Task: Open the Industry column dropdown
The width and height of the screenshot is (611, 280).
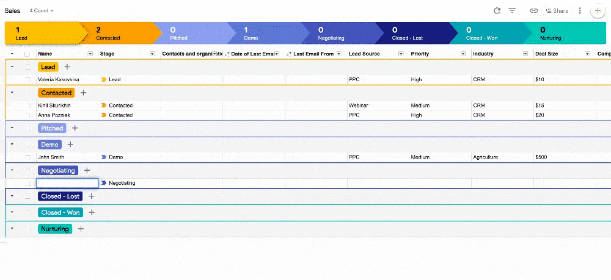Action: pyautogui.click(x=525, y=54)
